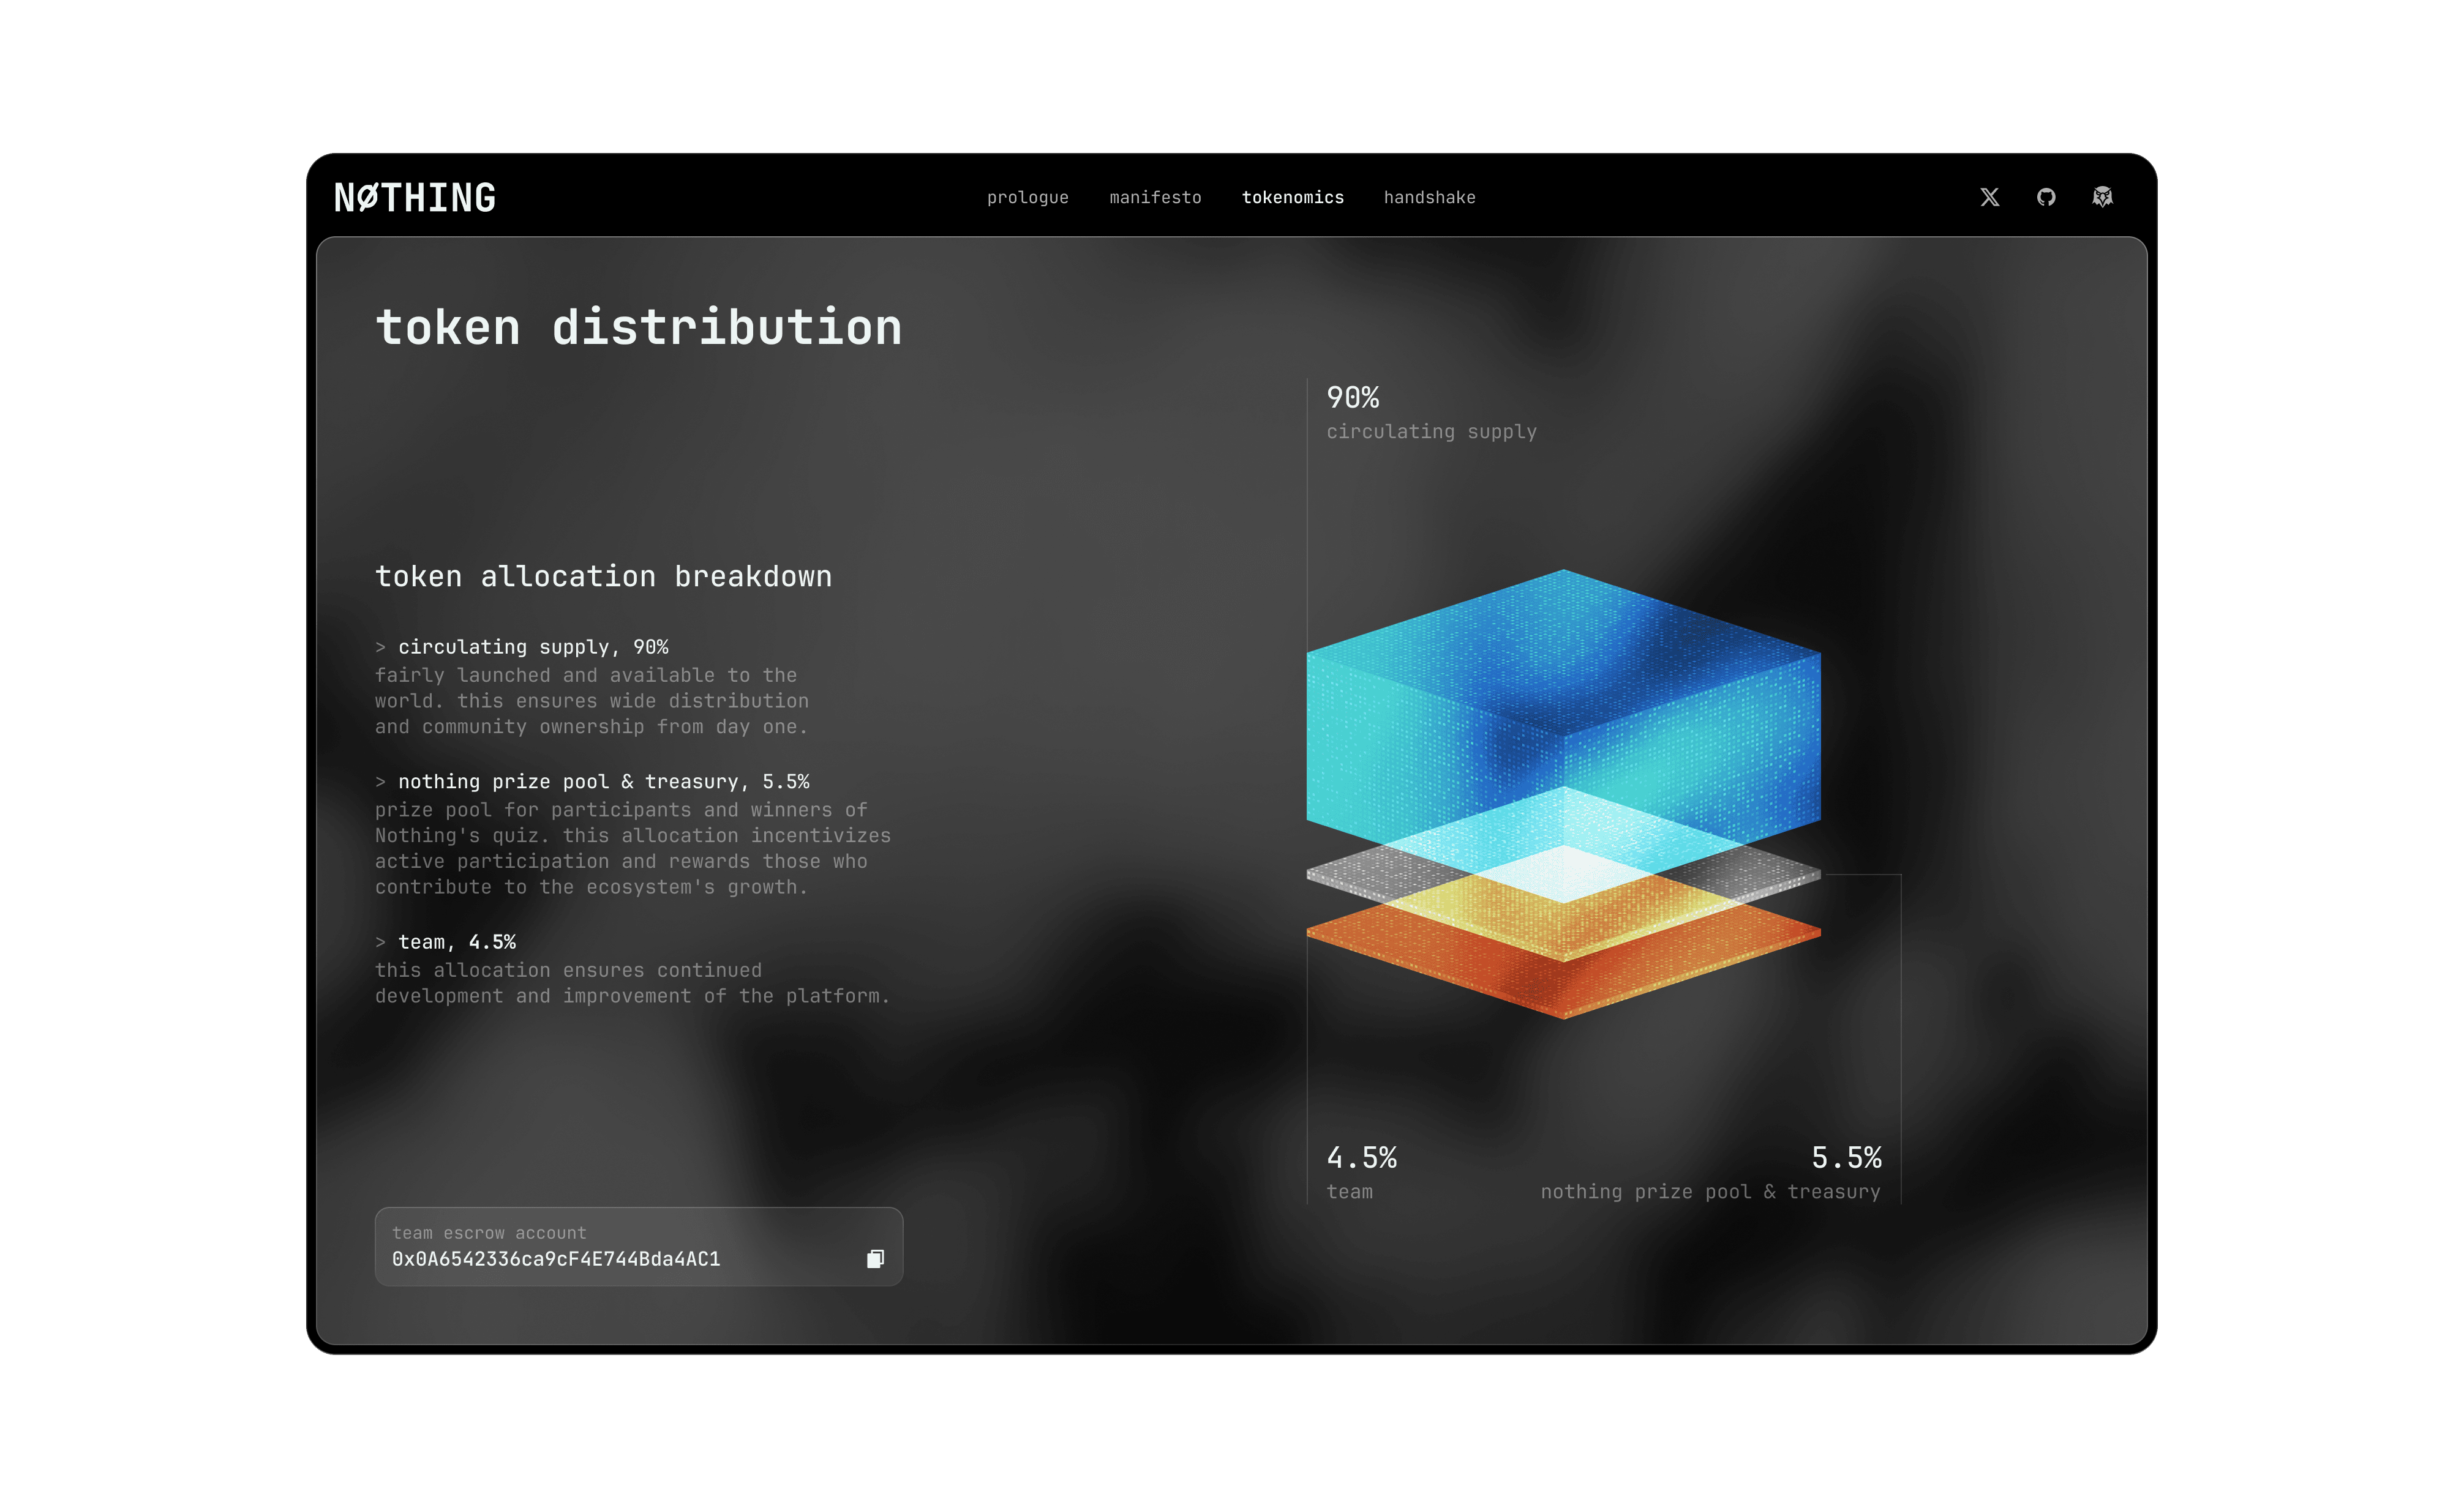The width and height of the screenshot is (2464, 1508).
Task: Open the X (Twitter) social icon
Action: tap(1989, 197)
